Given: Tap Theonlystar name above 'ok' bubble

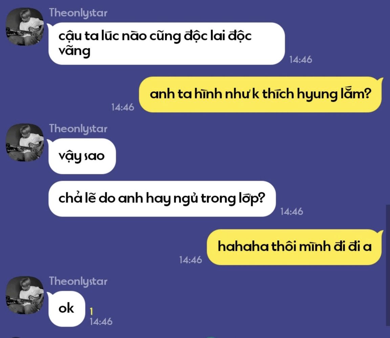Looking at the screenshot, I should (x=78, y=281).
